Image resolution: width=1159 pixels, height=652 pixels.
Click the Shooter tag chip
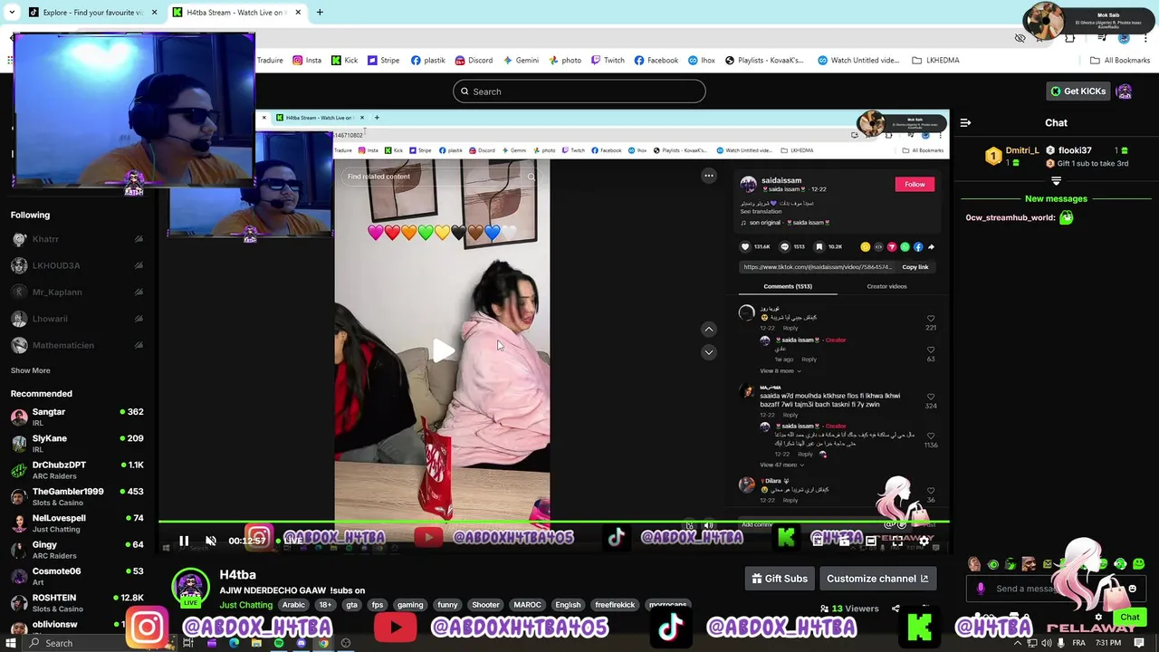[485, 605]
